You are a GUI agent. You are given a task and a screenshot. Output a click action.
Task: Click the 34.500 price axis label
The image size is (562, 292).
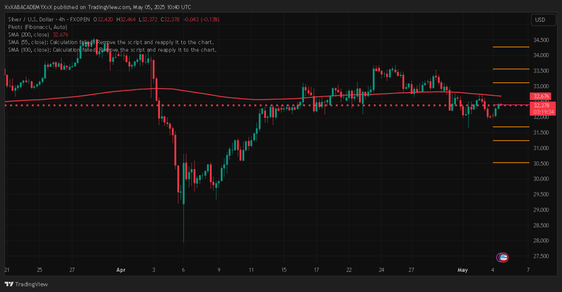[541, 40]
